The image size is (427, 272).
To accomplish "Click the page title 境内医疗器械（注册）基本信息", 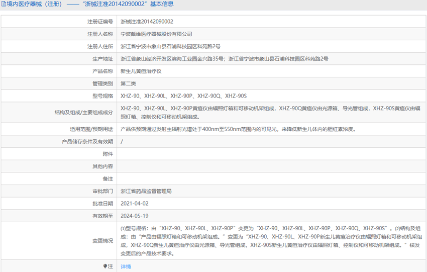I will (x=90, y=4).
